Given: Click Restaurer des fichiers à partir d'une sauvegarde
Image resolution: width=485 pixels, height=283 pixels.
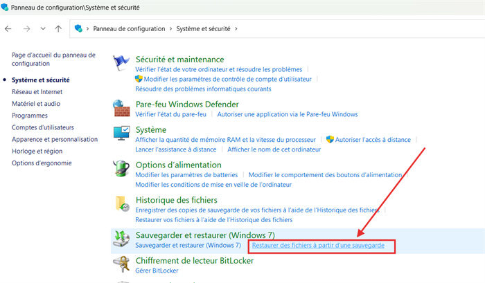Looking at the screenshot, I should 318,246.
